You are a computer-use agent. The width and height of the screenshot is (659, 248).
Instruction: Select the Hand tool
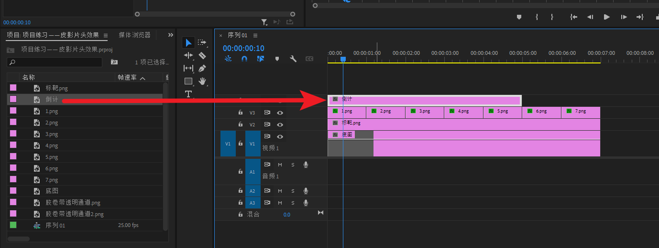pos(202,81)
